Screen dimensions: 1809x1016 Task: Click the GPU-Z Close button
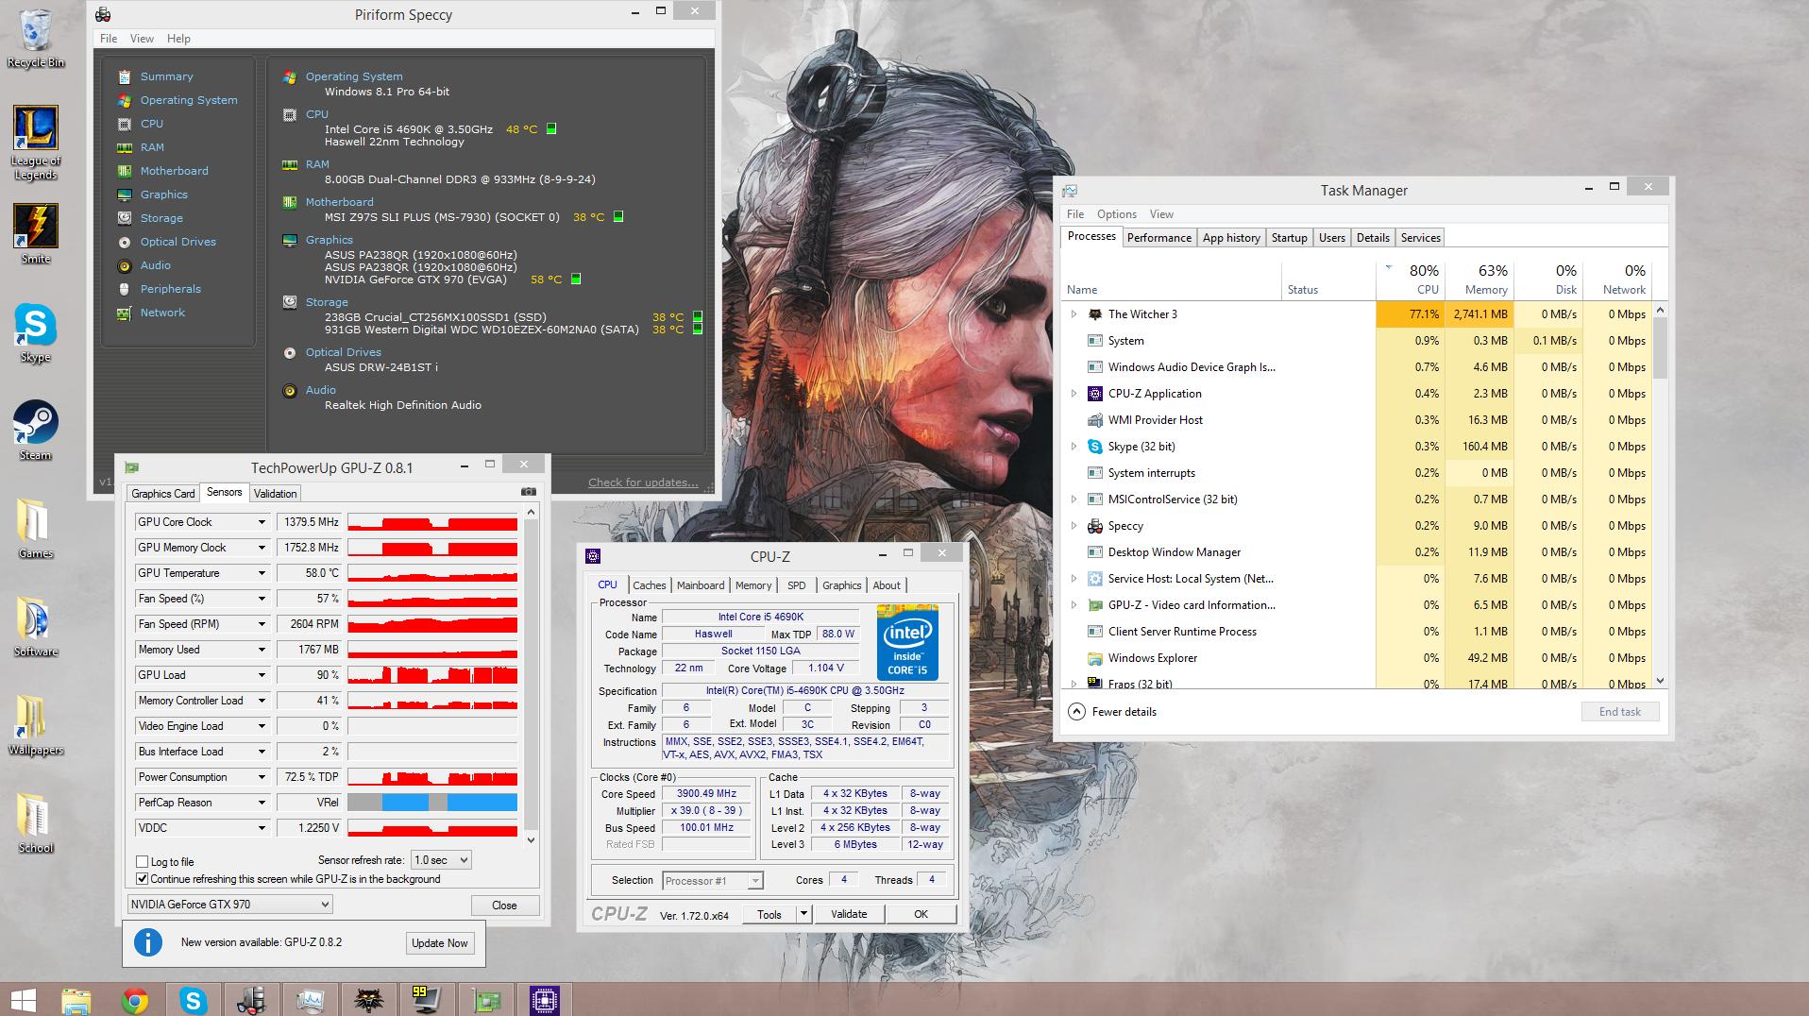point(504,905)
